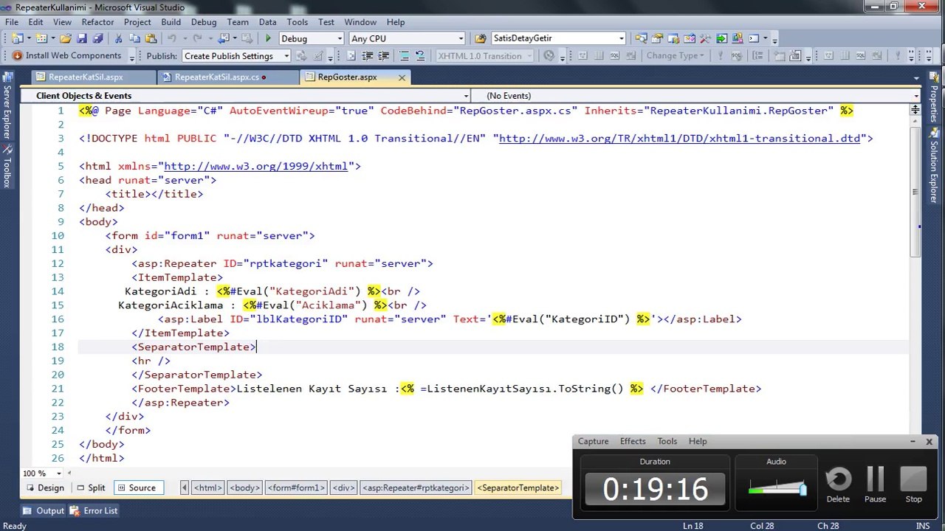Viewport: 945px width, 531px height.
Task: Click the Decrease Indent toolbar icon
Action: (367, 56)
